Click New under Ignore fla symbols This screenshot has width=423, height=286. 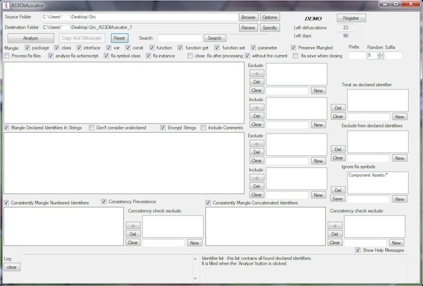click(400, 199)
